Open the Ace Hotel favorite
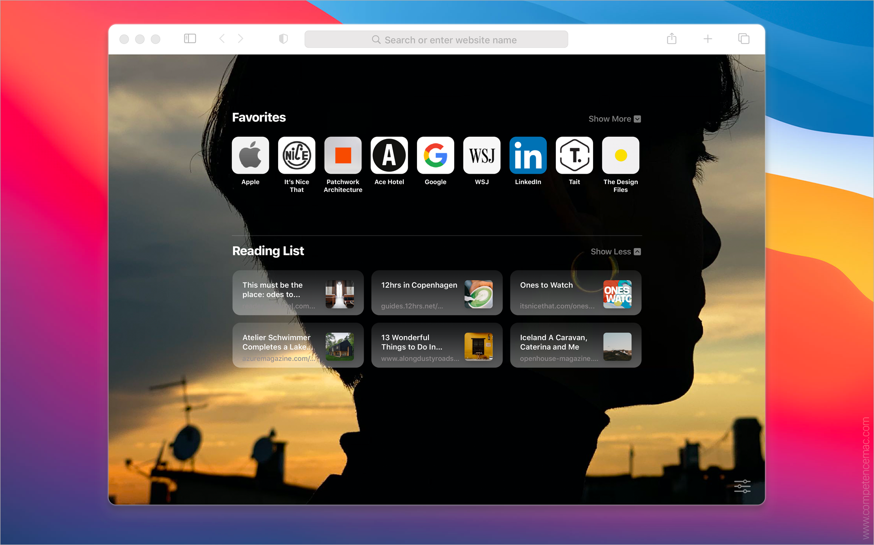Screen dimensions: 874x545 tap(389, 155)
